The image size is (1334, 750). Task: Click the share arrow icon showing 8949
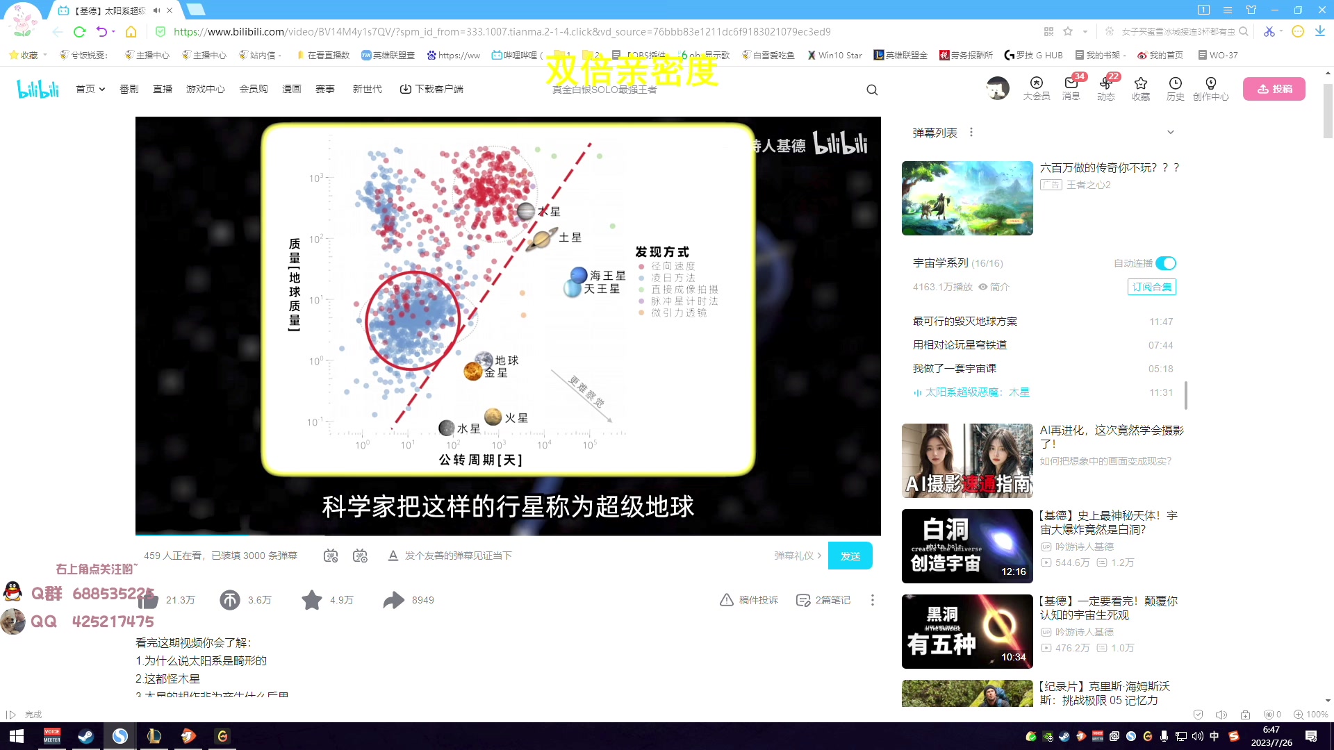[x=394, y=599]
